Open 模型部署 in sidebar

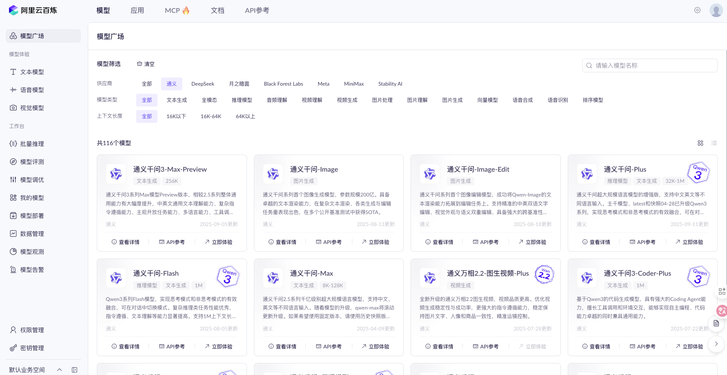pos(43,216)
